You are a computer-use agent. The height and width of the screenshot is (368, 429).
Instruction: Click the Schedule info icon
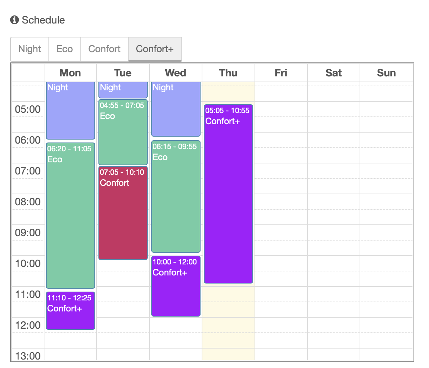[x=15, y=20]
